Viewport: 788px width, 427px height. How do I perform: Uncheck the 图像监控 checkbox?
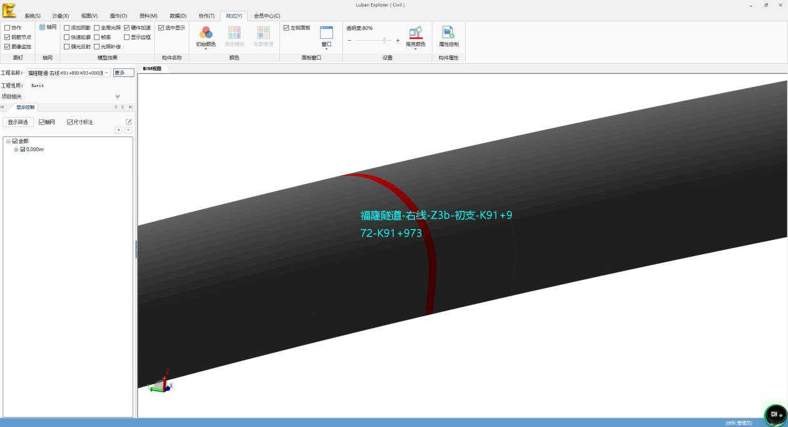click(8, 46)
